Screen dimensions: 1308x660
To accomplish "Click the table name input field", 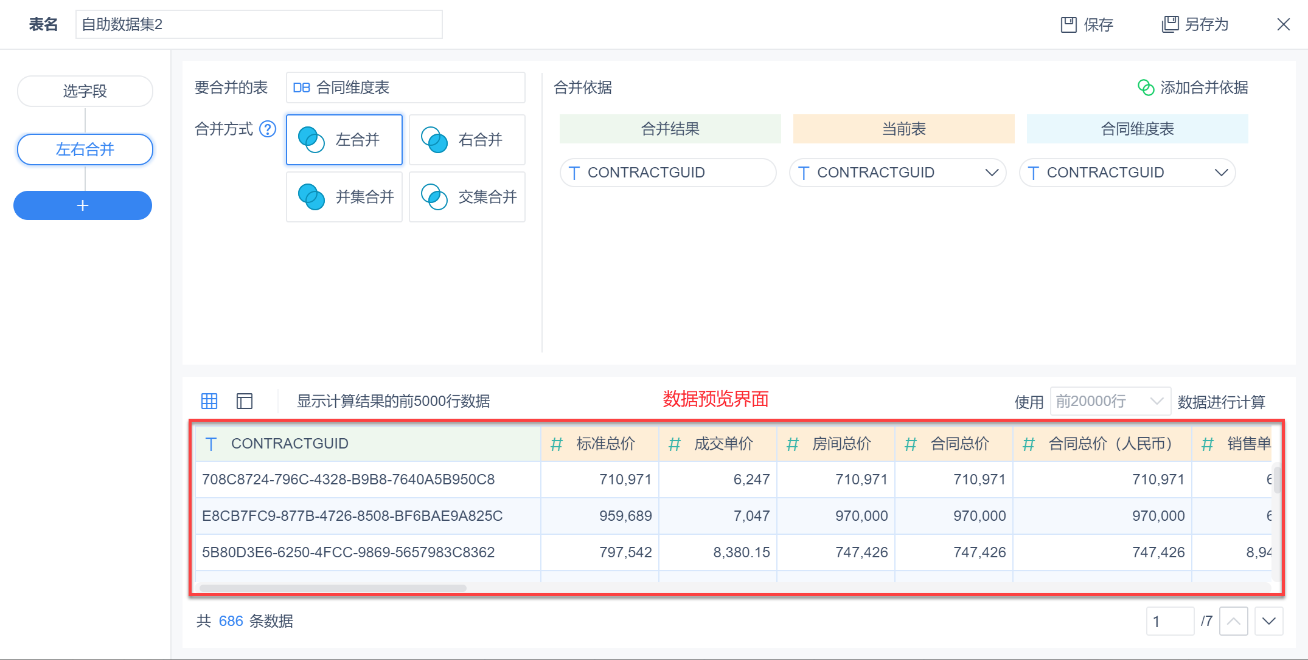I will pos(259,24).
